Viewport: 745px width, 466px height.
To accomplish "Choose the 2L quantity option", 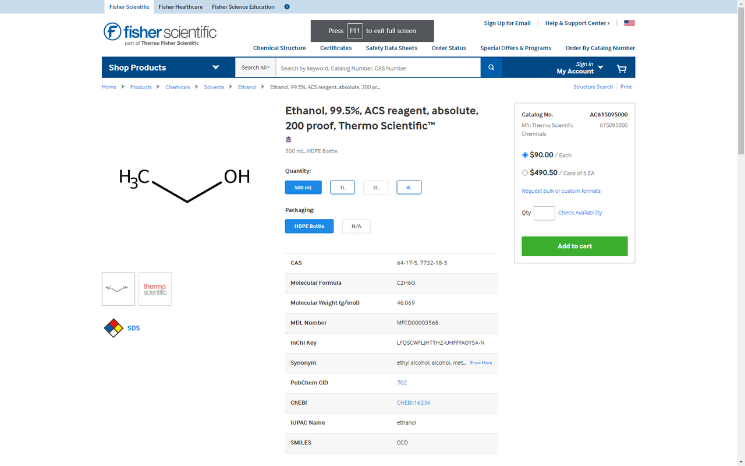I will [376, 188].
